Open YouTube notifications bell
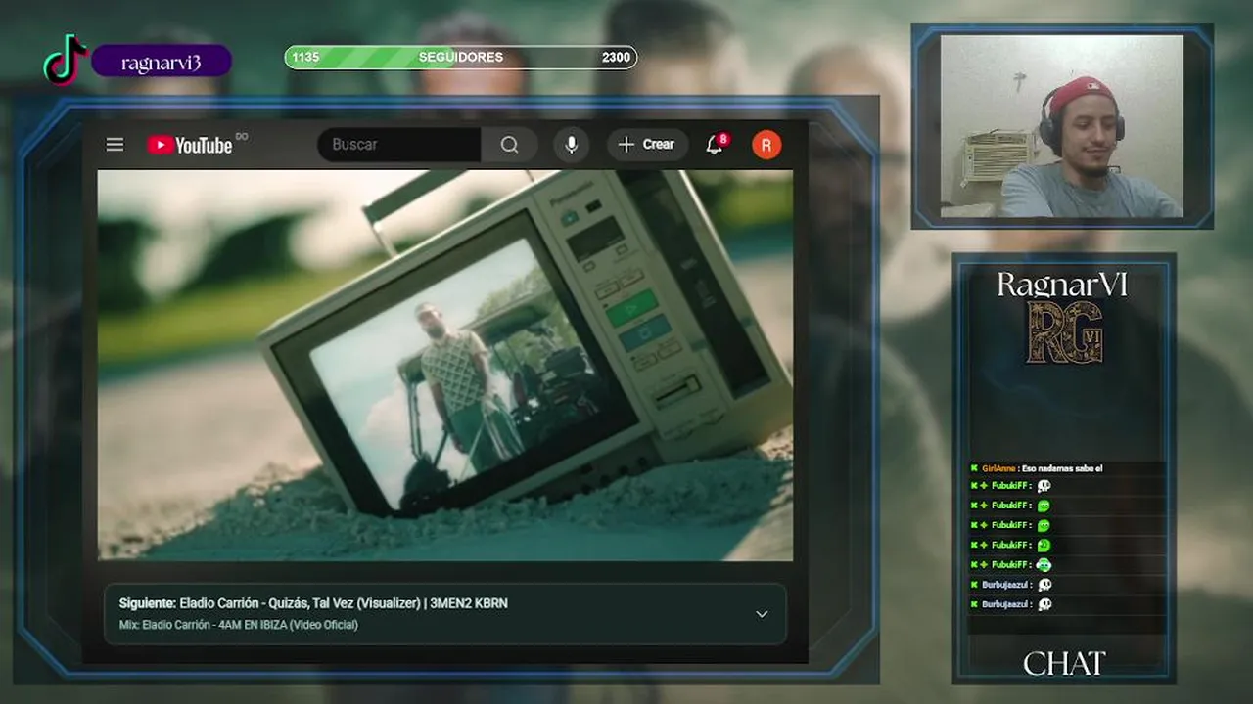The width and height of the screenshot is (1253, 704). 716,145
